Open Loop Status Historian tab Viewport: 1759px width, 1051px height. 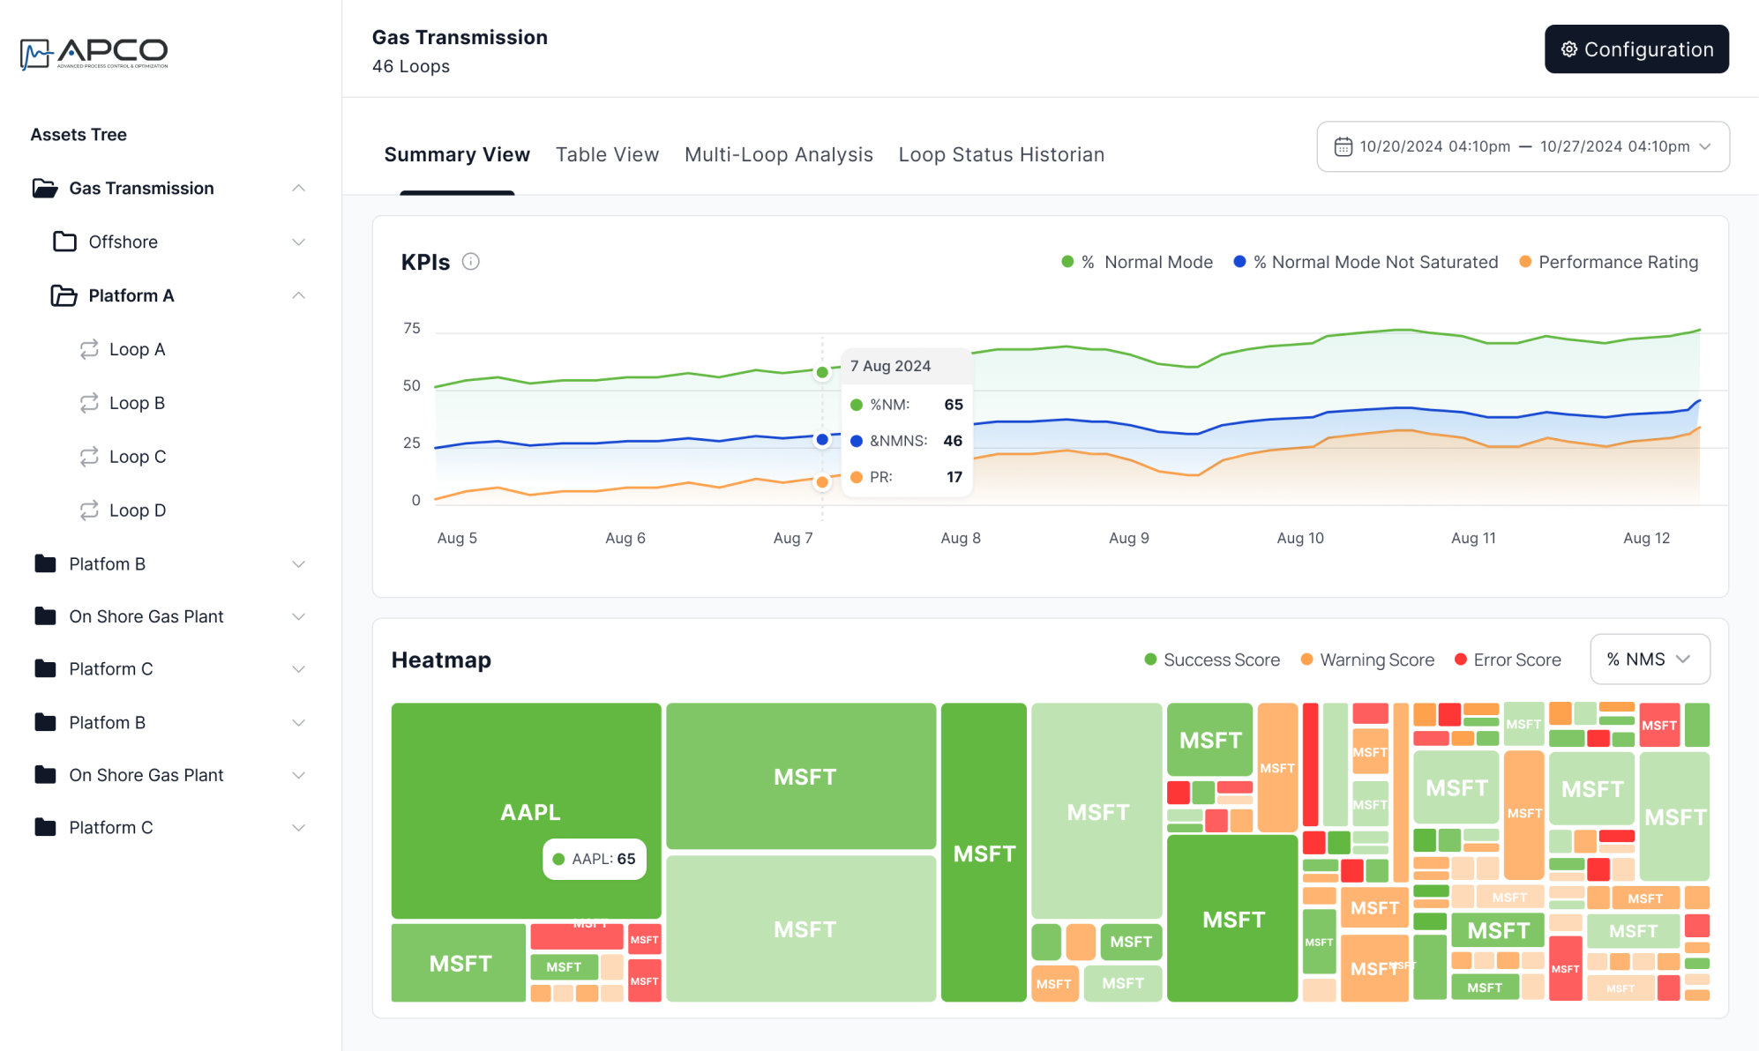point(1001,154)
